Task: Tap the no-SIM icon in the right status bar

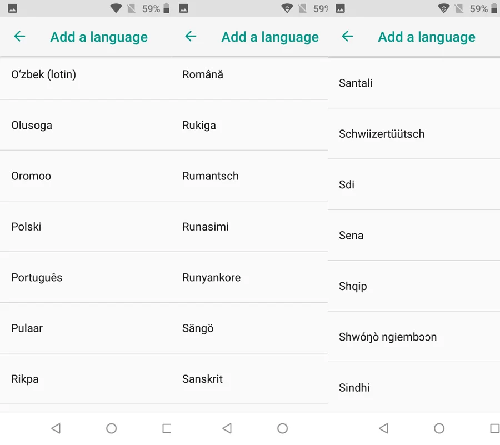Action: point(459,8)
